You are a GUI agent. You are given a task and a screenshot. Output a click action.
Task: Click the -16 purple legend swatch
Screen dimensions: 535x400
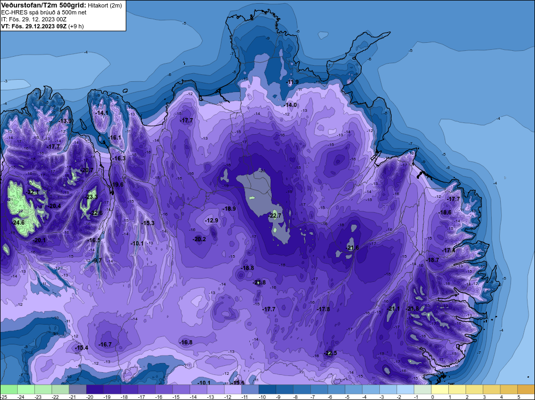(x=164, y=389)
